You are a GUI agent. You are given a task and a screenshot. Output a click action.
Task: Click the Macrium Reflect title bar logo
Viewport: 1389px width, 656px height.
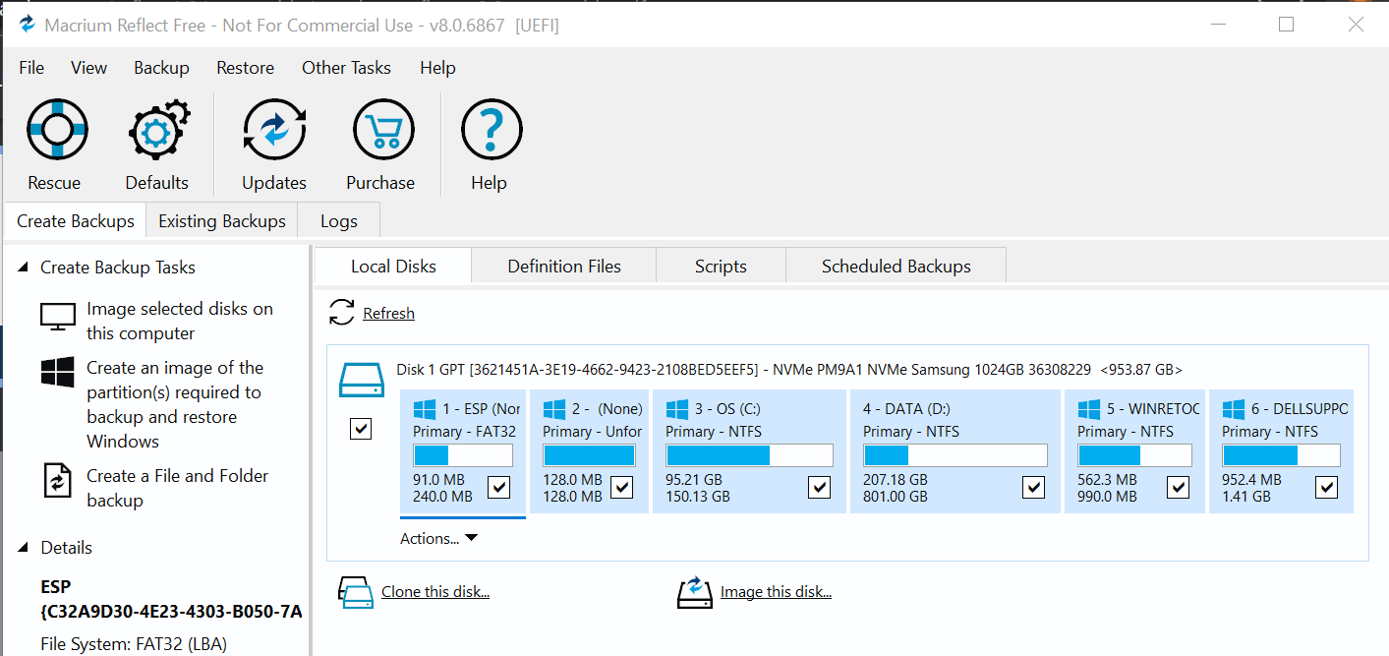pyautogui.click(x=28, y=25)
